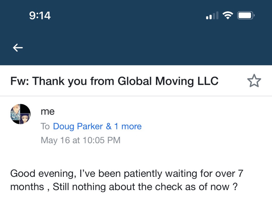
Task: Open the email subject line text
Action: click(x=114, y=81)
